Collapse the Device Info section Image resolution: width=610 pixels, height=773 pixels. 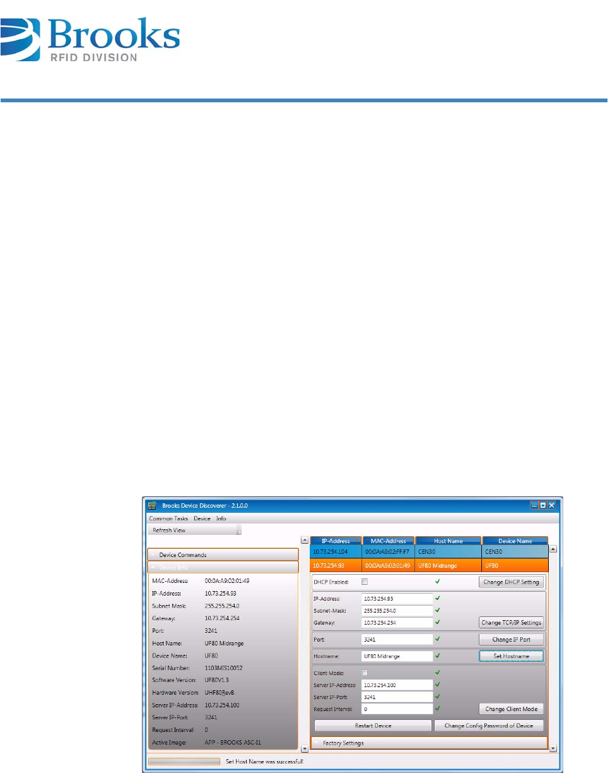coord(223,567)
